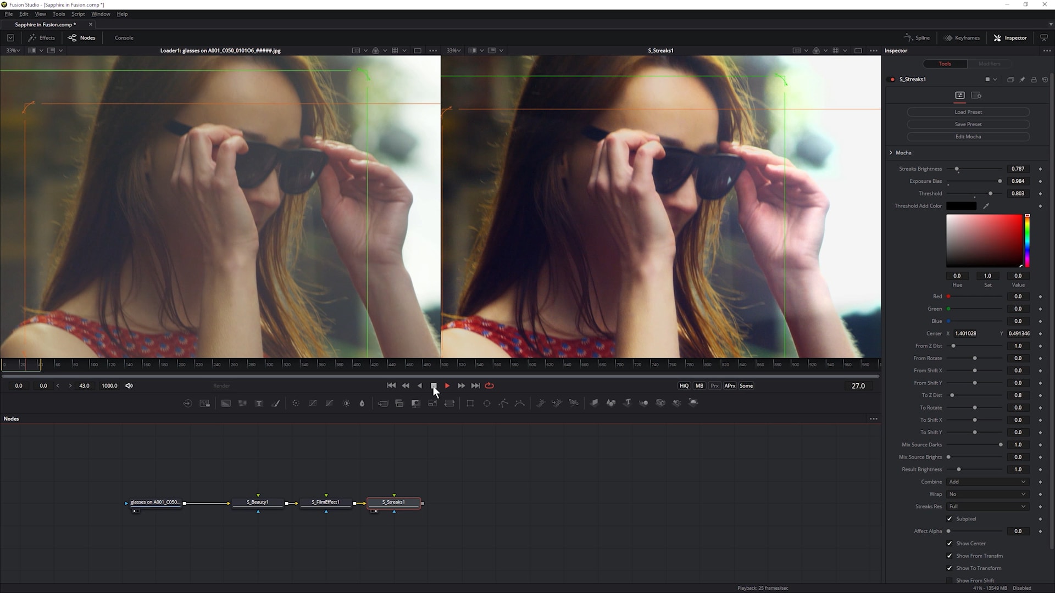This screenshot has width=1055, height=593.
Task: Disable Show Center checkbox
Action: click(x=949, y=544)
